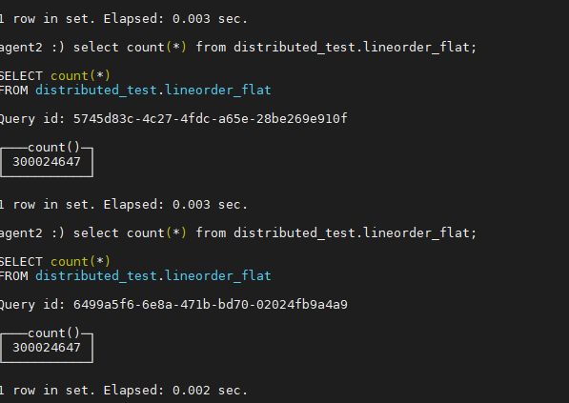Click the second query id 6499a5f6 text
Image resolution: width=569 pixels, height=403 pixels.
tap(210, 304)
